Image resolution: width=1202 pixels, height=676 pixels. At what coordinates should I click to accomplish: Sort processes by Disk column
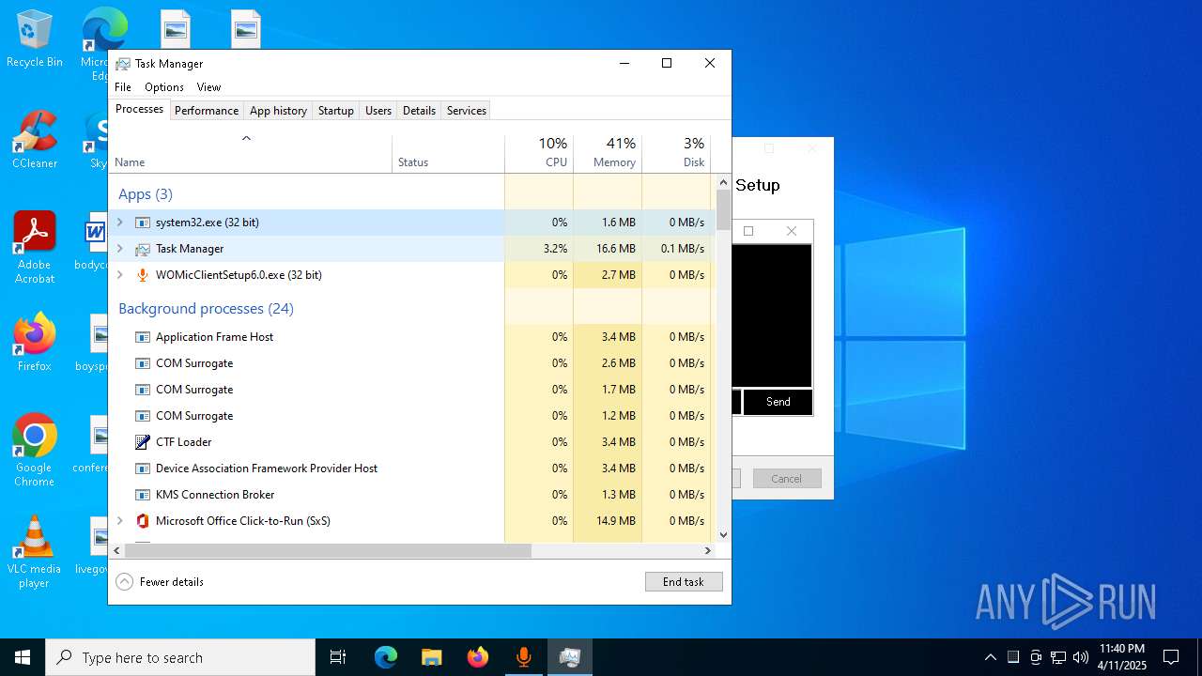pos(676,153)
